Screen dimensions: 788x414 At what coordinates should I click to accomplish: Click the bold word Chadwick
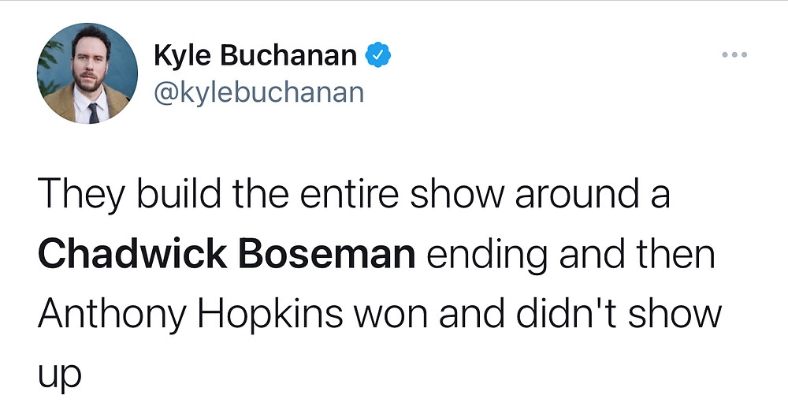pos(132,254)
